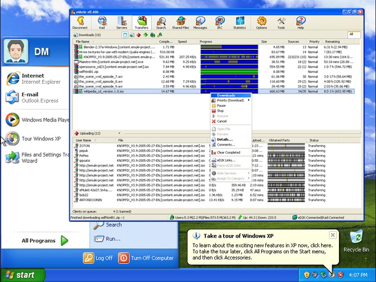
Task: Open the Messages window
Action: (200, 23)
